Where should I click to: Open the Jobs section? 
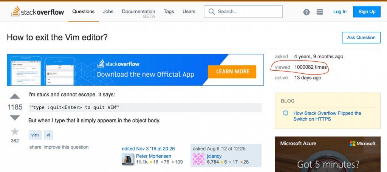click(x=108, y=12)
